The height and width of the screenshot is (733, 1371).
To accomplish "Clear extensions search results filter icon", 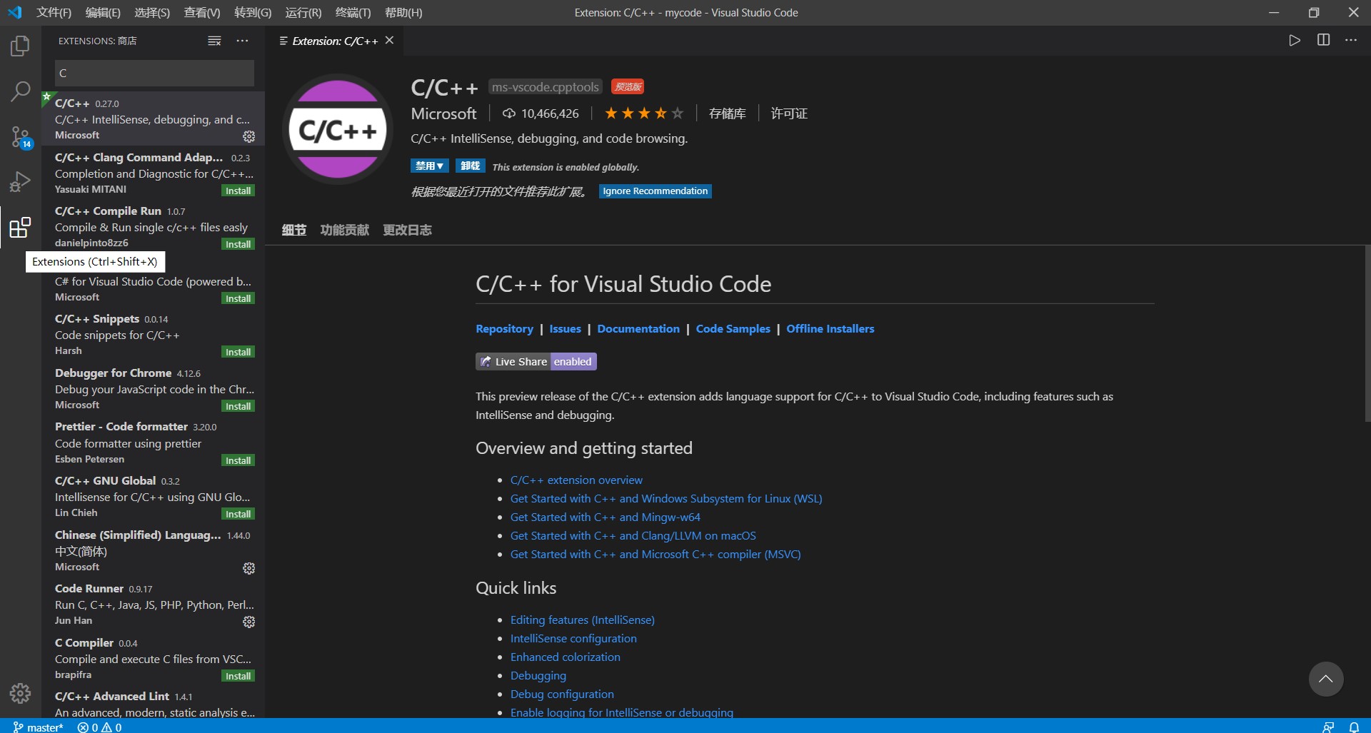I will tap(214, 41).
